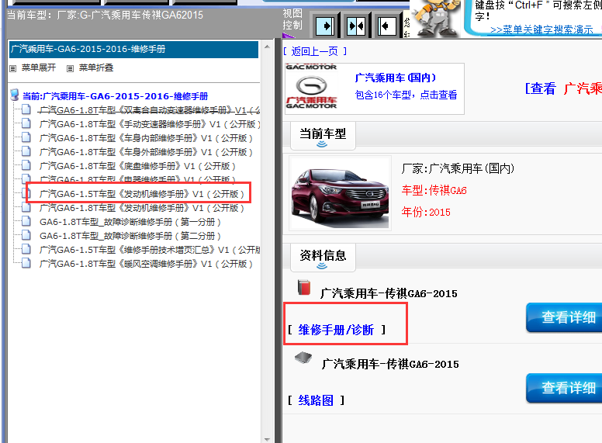Click the view control center-split arrows icon
602x443 pixels.
356,26
